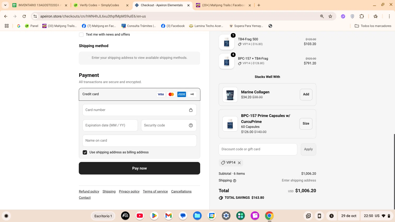Open the purple extension icon in toolbar
395x222 pixels.
[343, 16]
